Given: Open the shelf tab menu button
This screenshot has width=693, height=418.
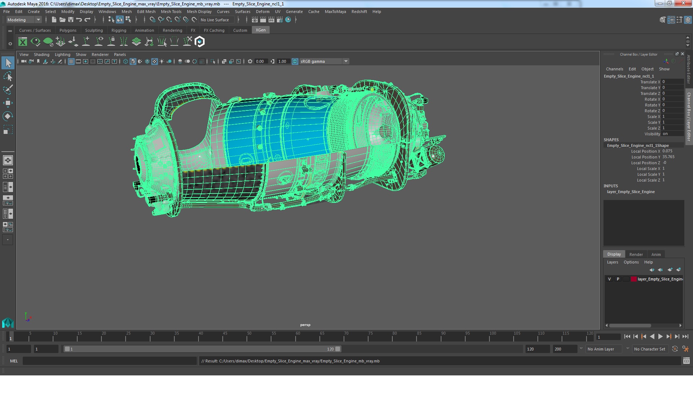Looking at the screenshot, I should 10,31.
